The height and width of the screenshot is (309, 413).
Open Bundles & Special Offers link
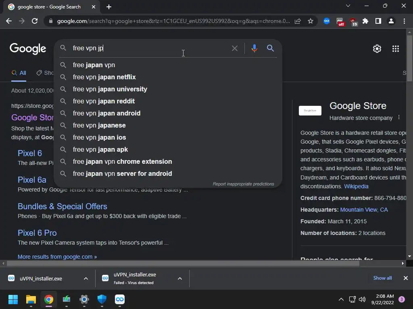(63, 206)
